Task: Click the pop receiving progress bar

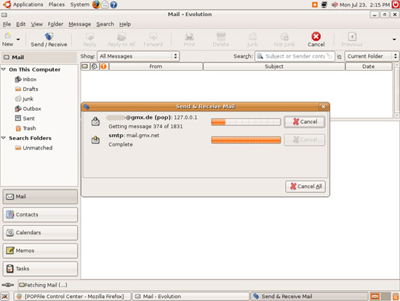Action: 246,122
